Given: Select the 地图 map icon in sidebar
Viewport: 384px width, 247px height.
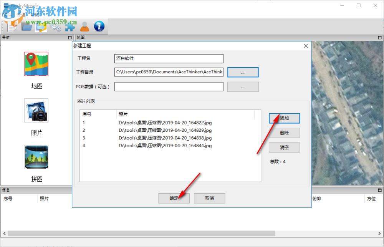Looking at the screenshot, I should click(x=36, y=65).
